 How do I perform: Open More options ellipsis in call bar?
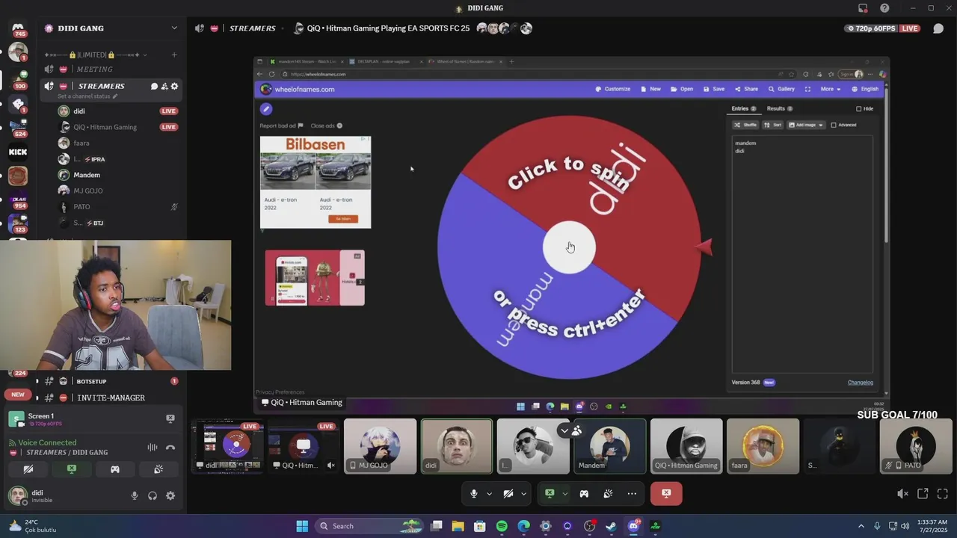632,493
